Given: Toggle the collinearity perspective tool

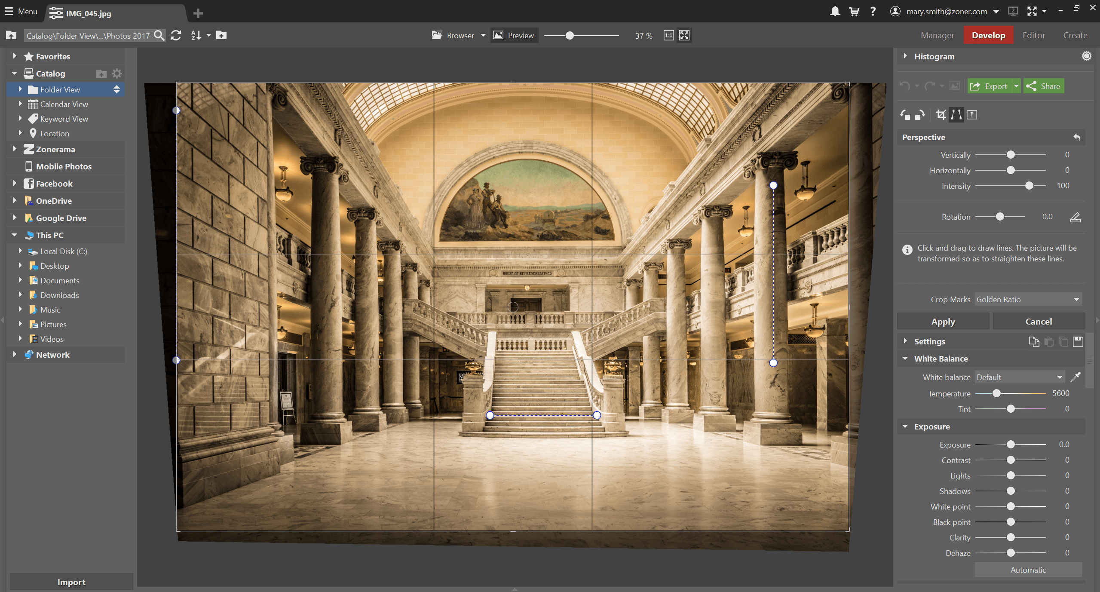Looking at the screenshot, I should coord(956,115).
